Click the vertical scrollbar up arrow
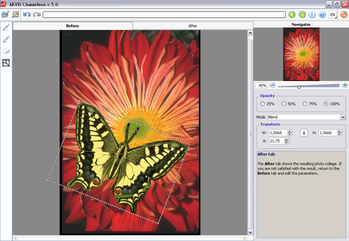The width and height of the screenshot is (349, 241). point(250,33)
